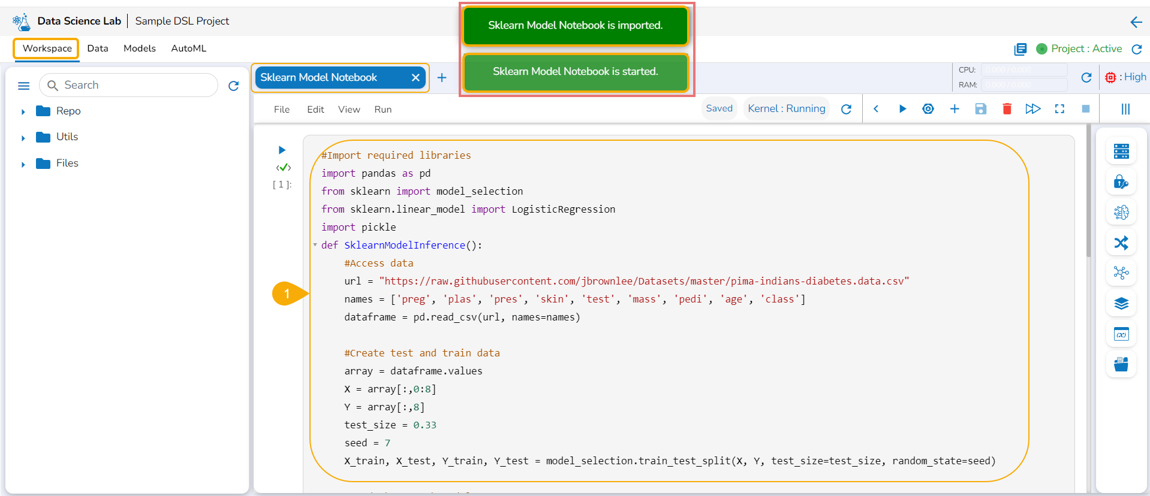The image size is (1150, 496).
Task: Toggle the hamburger menu in sidebar
Action: (24, 86)
